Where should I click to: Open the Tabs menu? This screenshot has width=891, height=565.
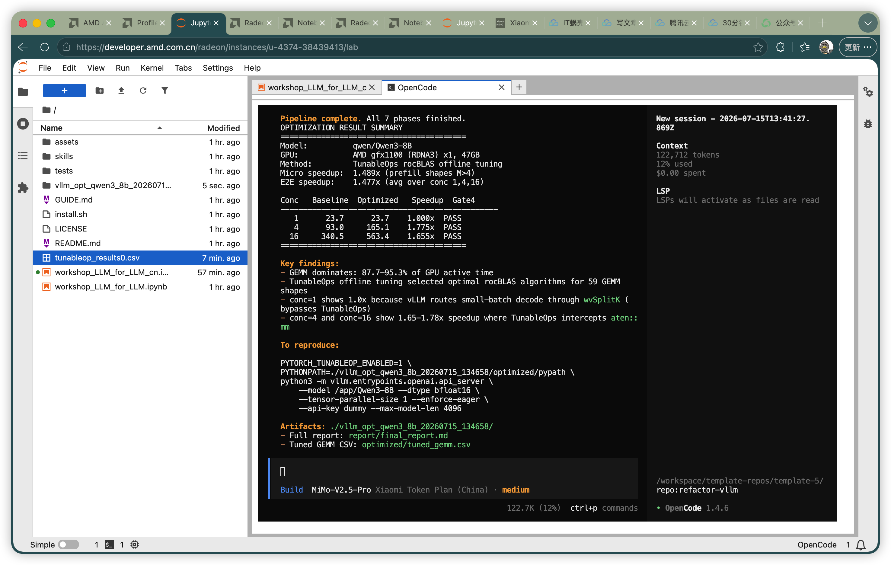(x=183, y=68)
